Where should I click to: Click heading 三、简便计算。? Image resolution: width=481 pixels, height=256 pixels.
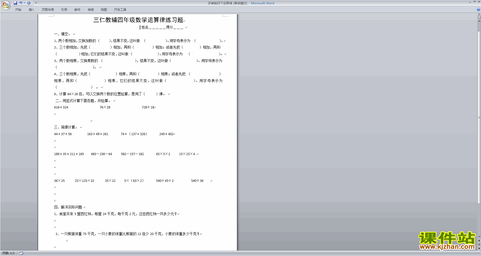pyautogui.click(x=66, y=127)
